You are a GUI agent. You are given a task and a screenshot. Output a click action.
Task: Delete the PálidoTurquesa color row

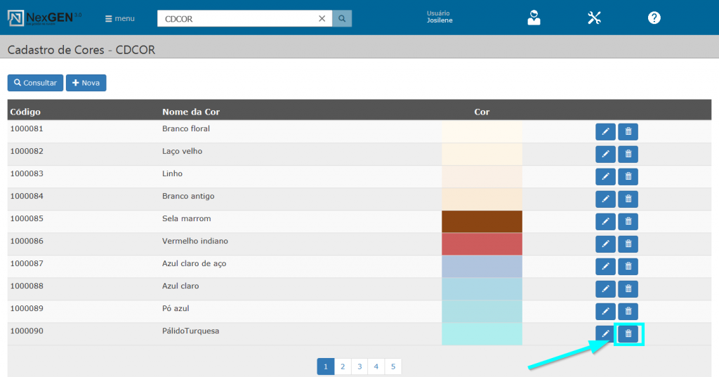(628, 333)
